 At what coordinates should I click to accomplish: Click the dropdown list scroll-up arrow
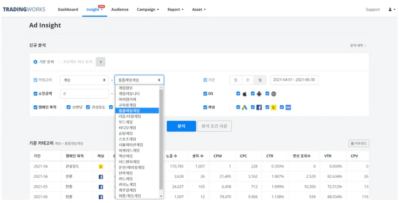[x=161, y=88]
